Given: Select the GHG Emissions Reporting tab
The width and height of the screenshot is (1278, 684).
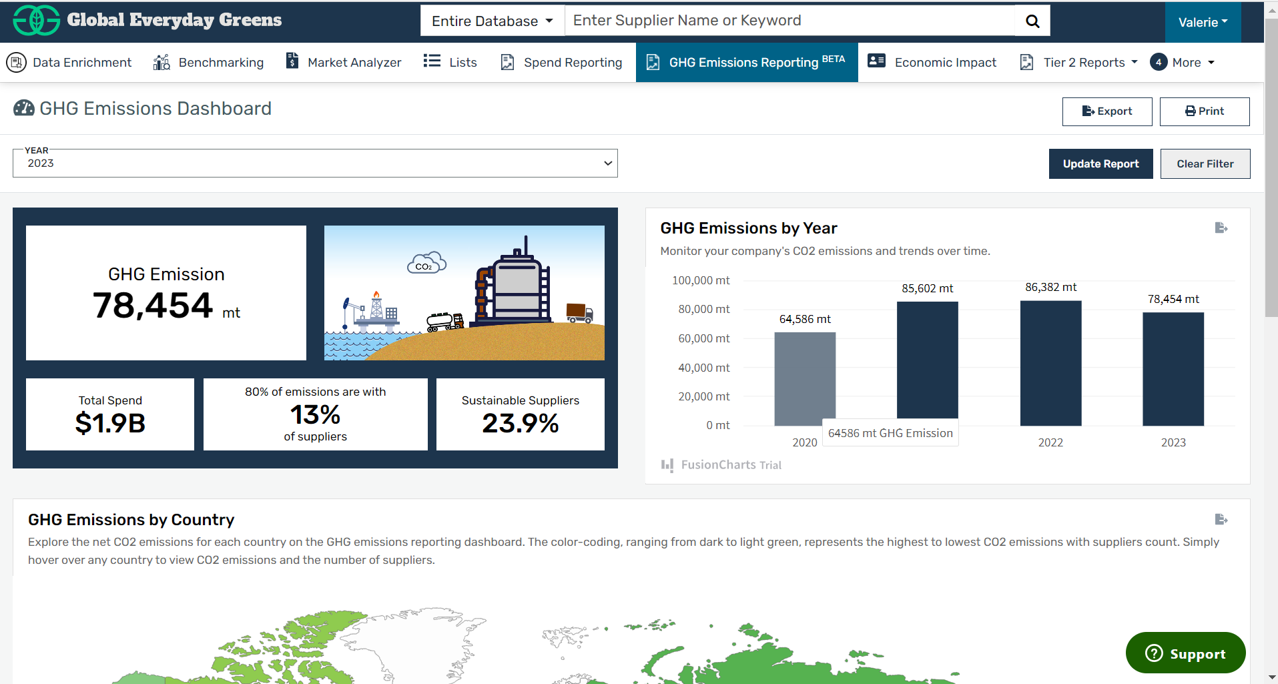Looking at the screenshot, I should pyautogui.click(x=746, y=63).
